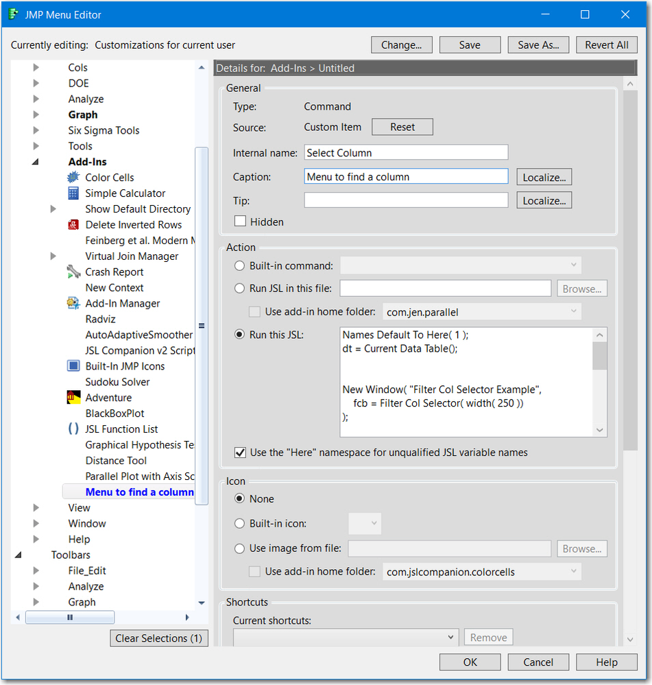The width and height of the screenshot is (652, 685).
Task: Click the Simple Calculator icon
Action: pyautogui.click(x=73, y=193)
